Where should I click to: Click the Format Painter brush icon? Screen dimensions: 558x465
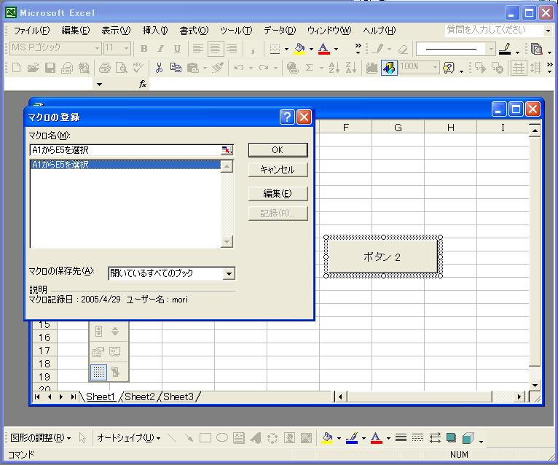tap(218, 67)
